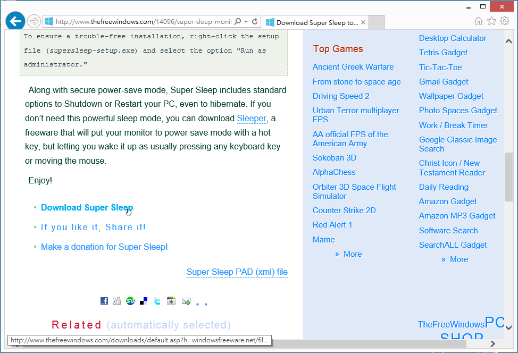
Task: Open Ancient Greek Warfare game link
Action: pos(353,67)
